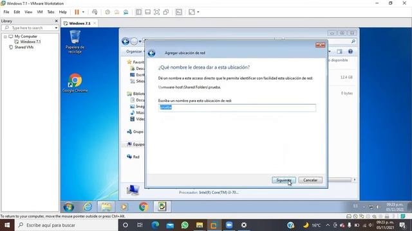
Task: Toggle the Show Library sidebar icon
Action: [x=138, y=12]
